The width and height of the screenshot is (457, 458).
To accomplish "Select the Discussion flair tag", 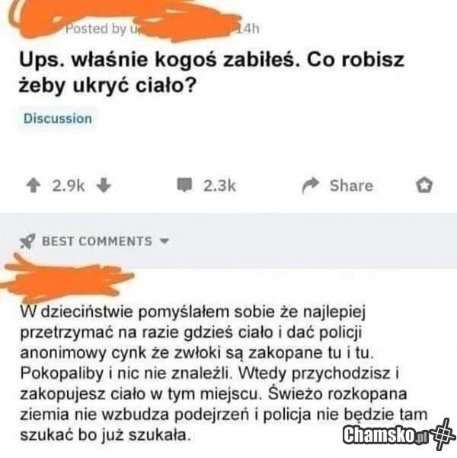I will click(58, 119).
